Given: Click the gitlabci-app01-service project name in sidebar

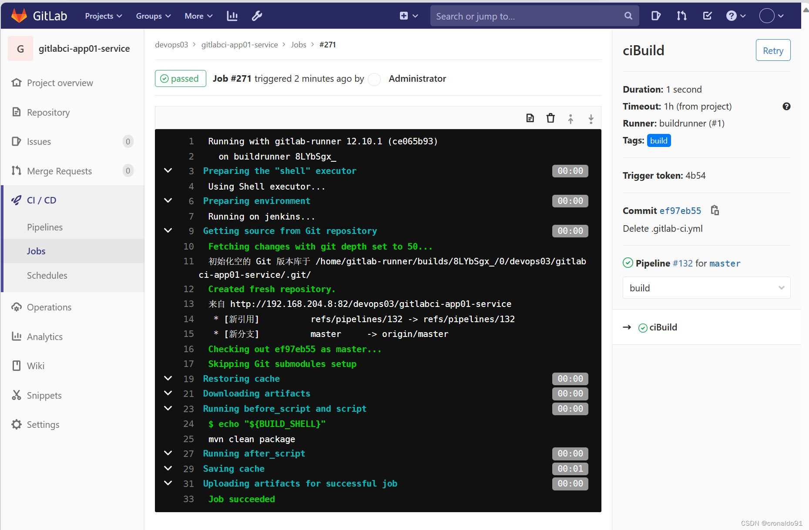Looking at the screenshot, I should 84,49.
